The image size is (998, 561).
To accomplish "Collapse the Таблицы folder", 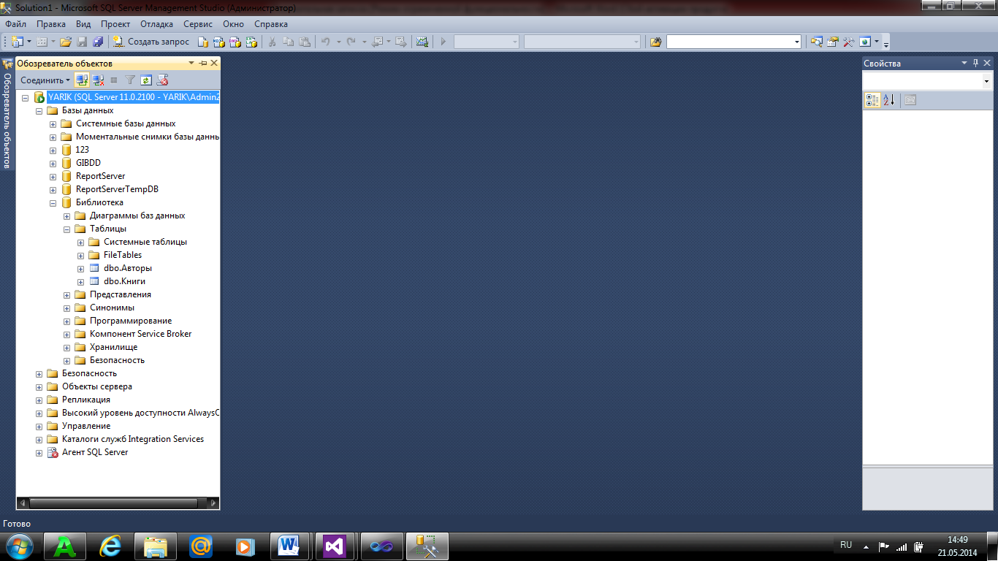I will (x=66, y=229).
